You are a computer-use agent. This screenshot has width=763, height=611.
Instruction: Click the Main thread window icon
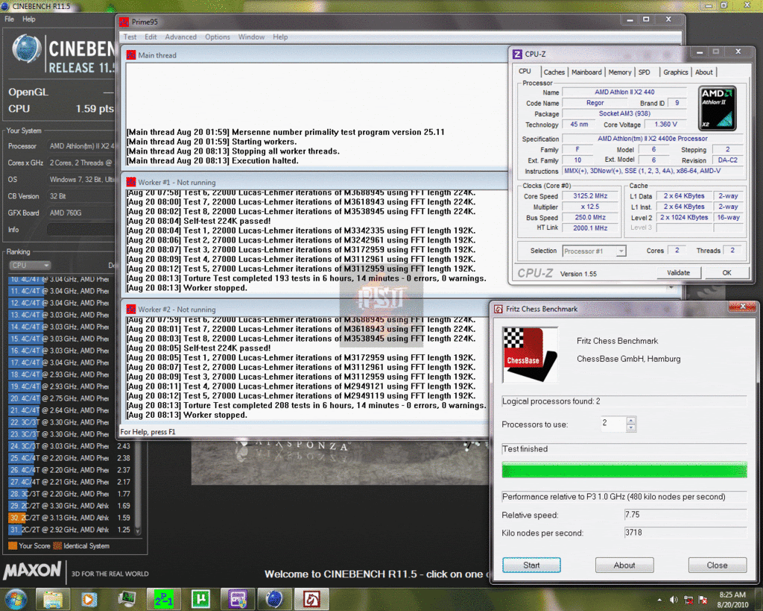(131, 55)
